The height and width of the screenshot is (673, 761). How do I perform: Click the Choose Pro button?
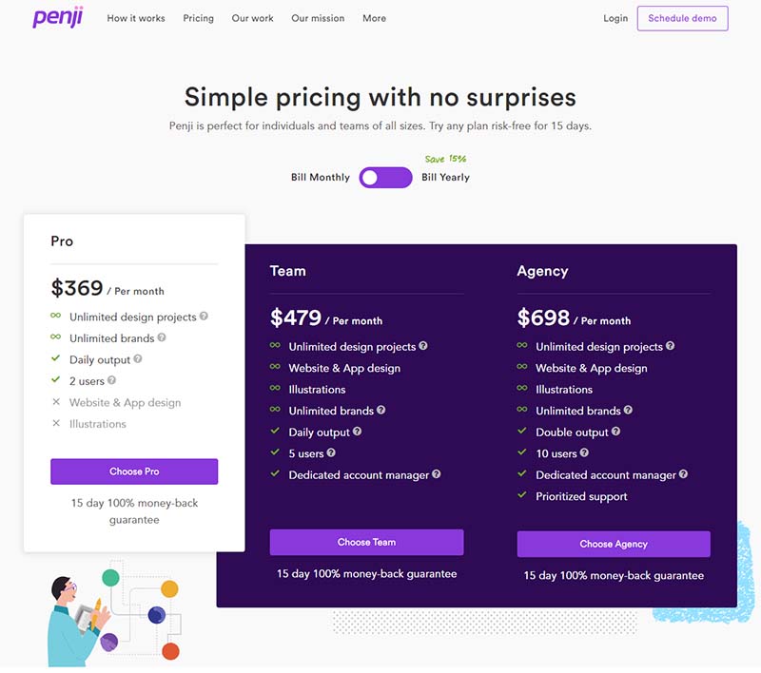(x=134, y=471)
